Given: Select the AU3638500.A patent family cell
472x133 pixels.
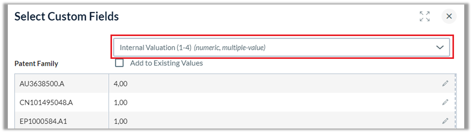Looking at the screenshot, I should tap(62, 84).
